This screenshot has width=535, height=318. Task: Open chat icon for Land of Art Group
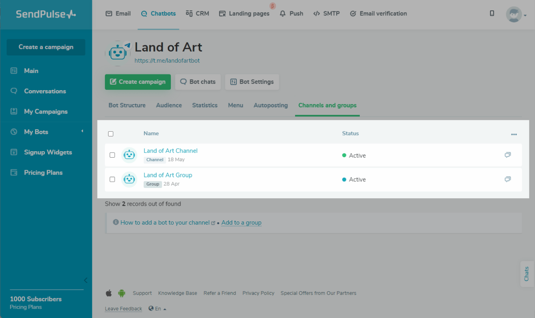click(507, 179)
